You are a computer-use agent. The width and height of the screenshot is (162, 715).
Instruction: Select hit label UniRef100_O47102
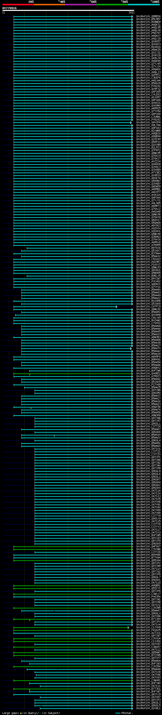click(148, 605)
